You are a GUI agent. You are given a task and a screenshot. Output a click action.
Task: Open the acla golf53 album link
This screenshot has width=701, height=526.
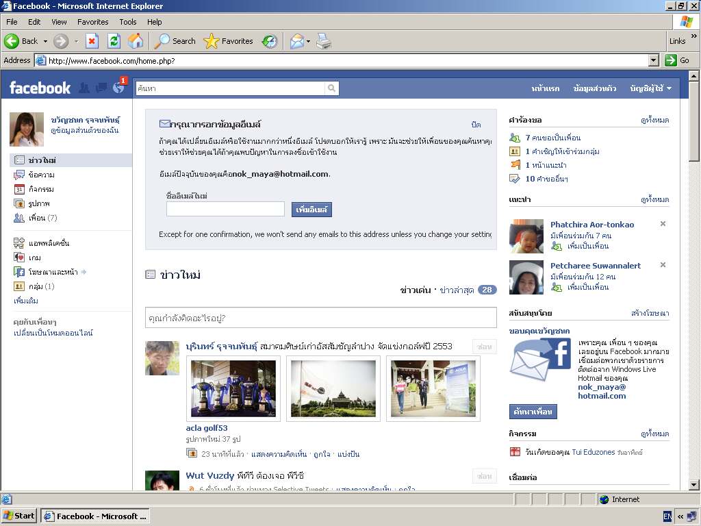click(x=207, y=428)
